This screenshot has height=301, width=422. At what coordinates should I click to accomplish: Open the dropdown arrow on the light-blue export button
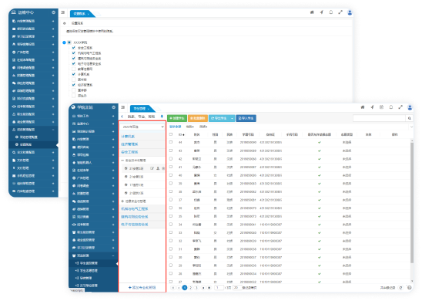[x=232, y=118]
